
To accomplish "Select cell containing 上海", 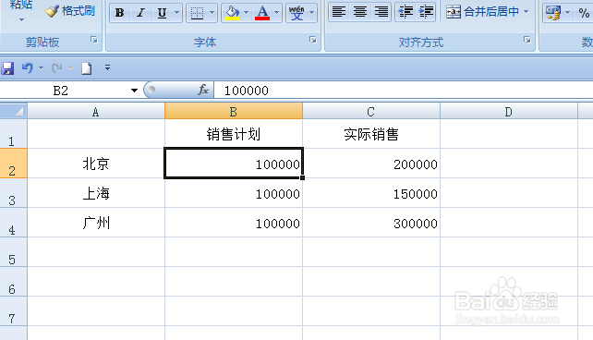I will point(96,193).
